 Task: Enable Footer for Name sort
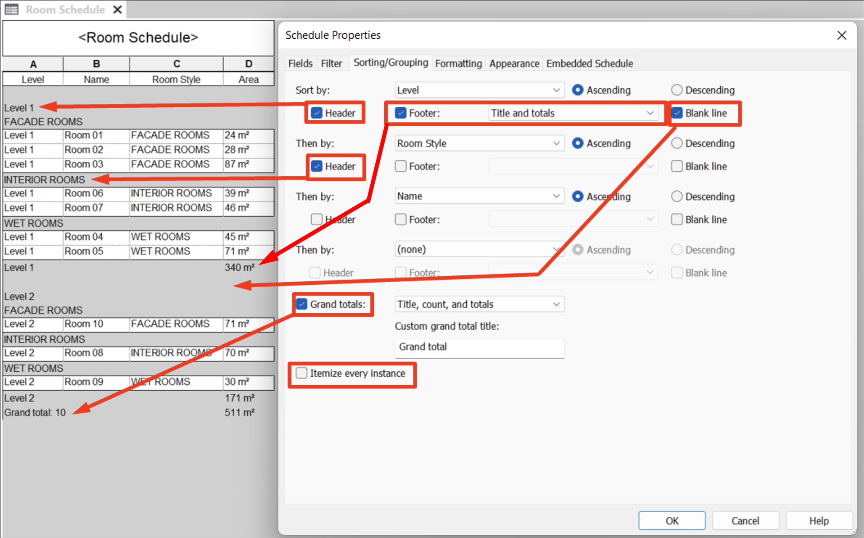(x=400, y=219)
